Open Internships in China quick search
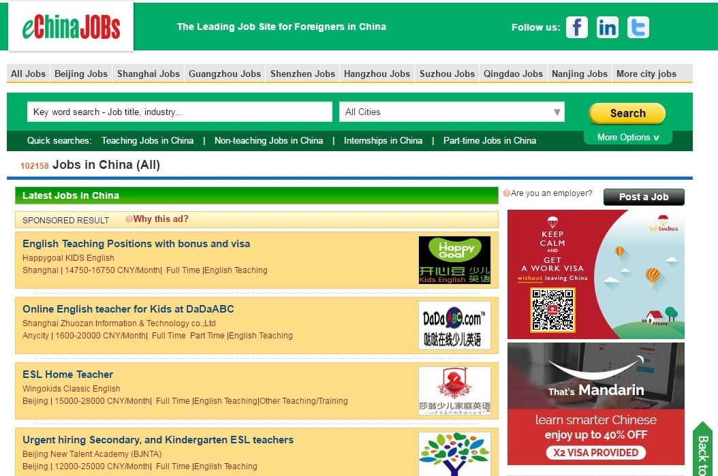Image resolution: width=718 pixels, height=476 pixels. (384, 140)
